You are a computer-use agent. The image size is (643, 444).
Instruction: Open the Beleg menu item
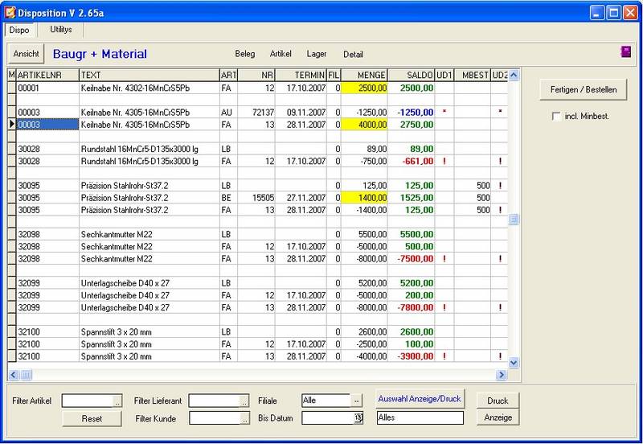point(244,54)
